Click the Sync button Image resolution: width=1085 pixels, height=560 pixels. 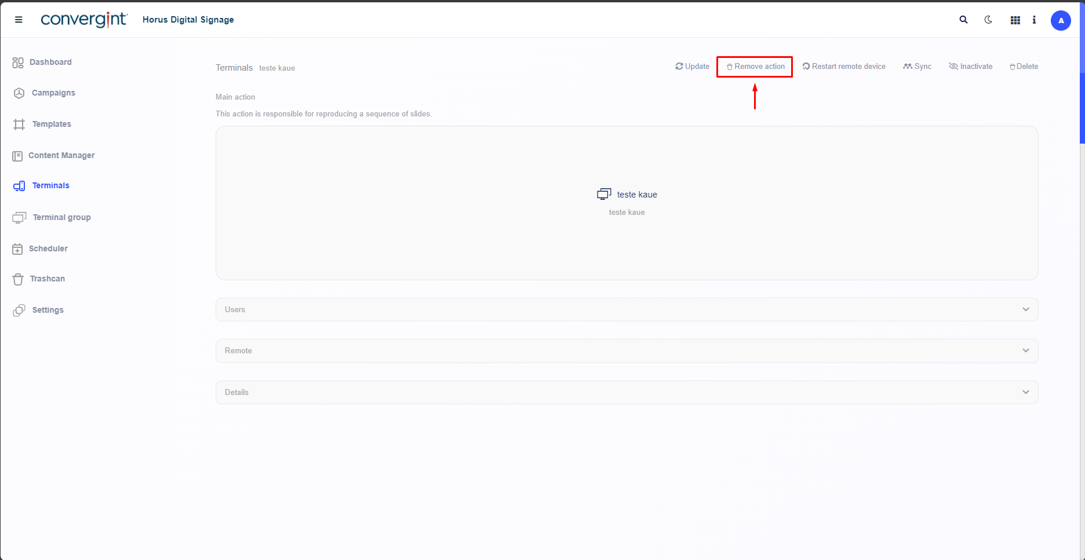tap(917, 67)
